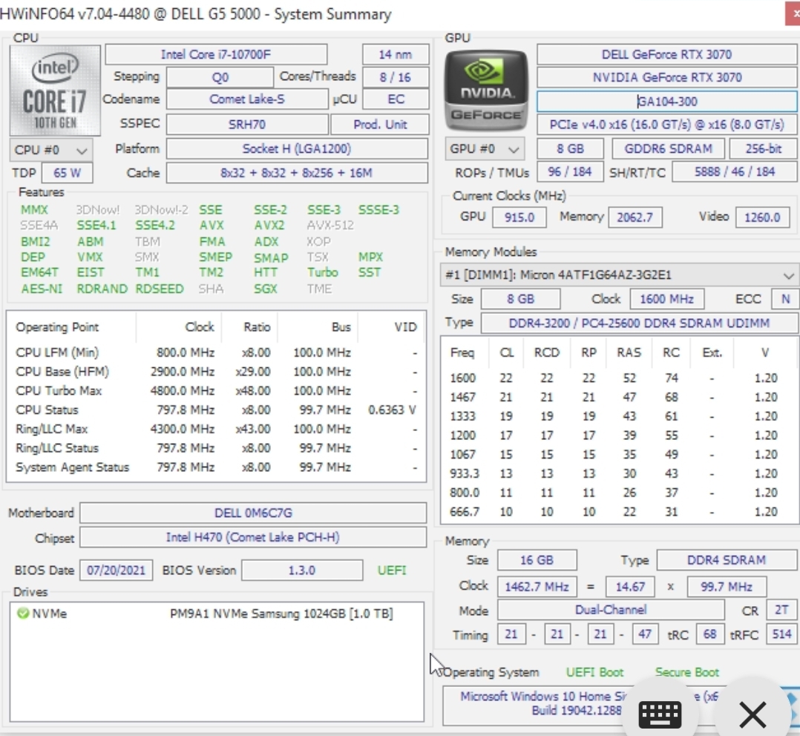
Task: Click the Socket H (LGA1200) platform field
Action: pyautogui.click(x=297, y=149)
